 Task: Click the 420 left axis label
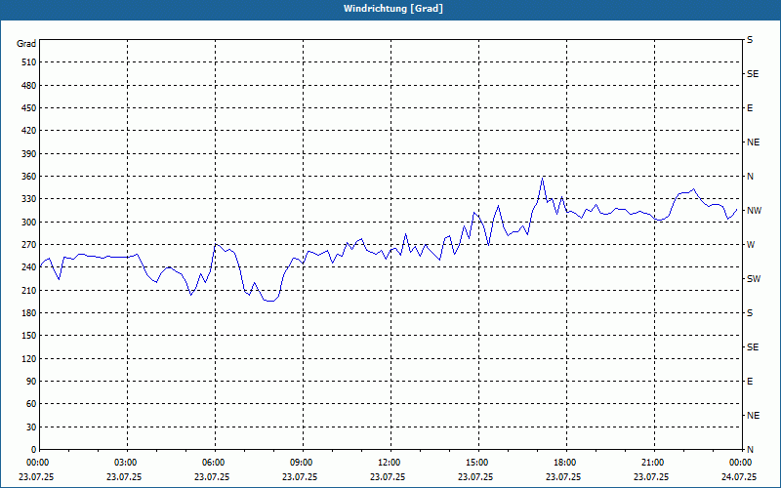pyautogui.click(x=29, y=131)
